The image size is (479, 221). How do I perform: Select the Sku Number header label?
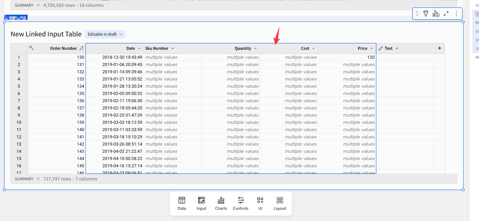pos(157,48)
